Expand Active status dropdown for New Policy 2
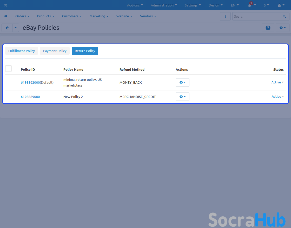Screen dimensions: 291x228 point(277,97)
